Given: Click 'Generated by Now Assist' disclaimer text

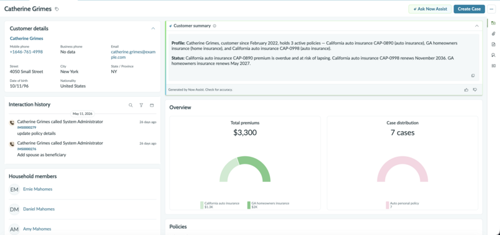Looking at the screenshot, I should pyautogui.click(x=200, y=90).
